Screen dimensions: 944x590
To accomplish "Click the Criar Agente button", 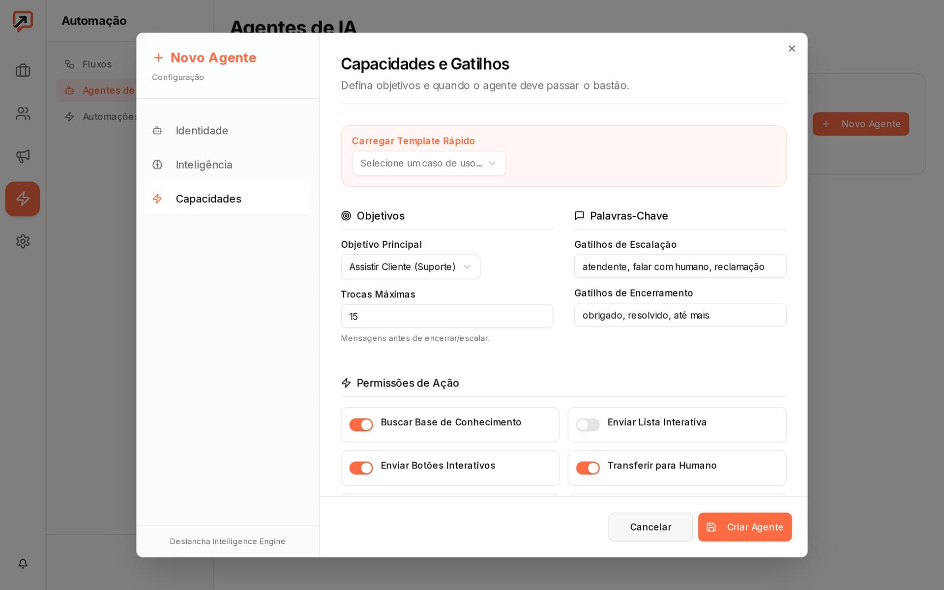I will [745, 527].
